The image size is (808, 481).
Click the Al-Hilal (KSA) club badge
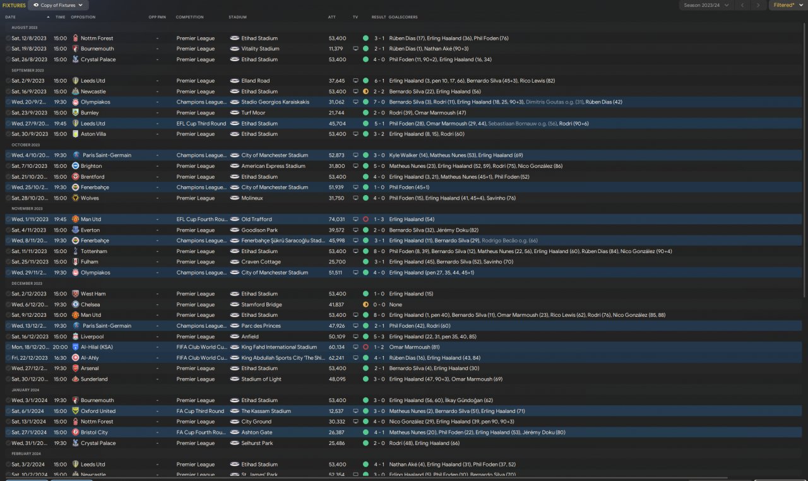pyautogui.click(x=76, y=347)
